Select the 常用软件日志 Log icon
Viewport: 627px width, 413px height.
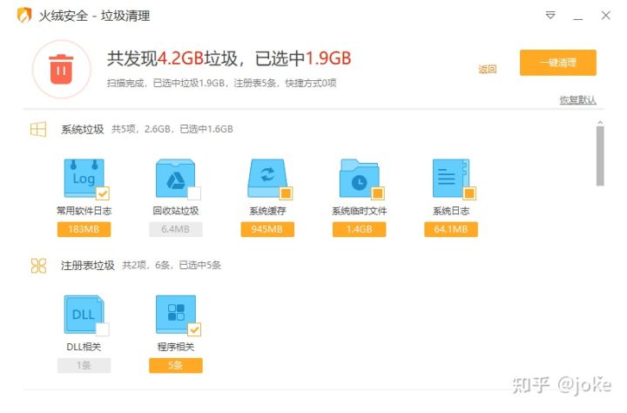84,178
